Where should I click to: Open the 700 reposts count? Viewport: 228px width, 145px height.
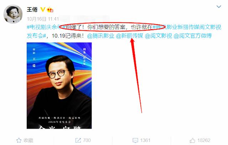pos(87,140)
